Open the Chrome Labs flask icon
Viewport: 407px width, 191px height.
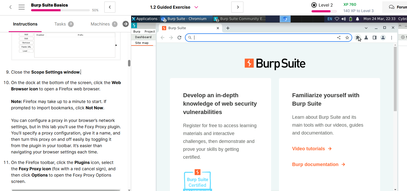click(366, 38)
